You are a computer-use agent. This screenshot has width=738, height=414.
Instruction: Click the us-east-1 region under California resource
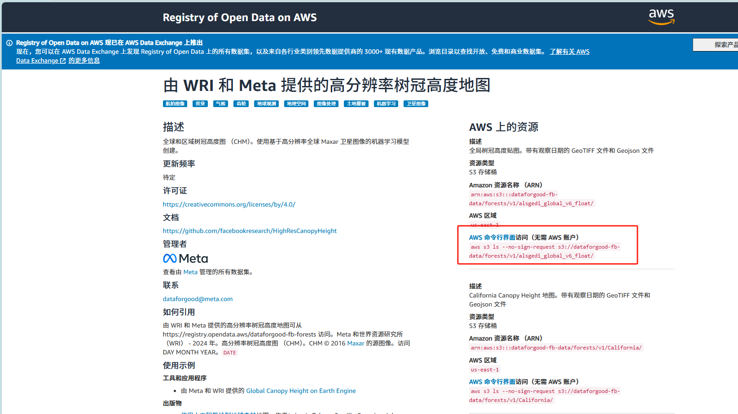pyautogui.click(x=485, y=370)
